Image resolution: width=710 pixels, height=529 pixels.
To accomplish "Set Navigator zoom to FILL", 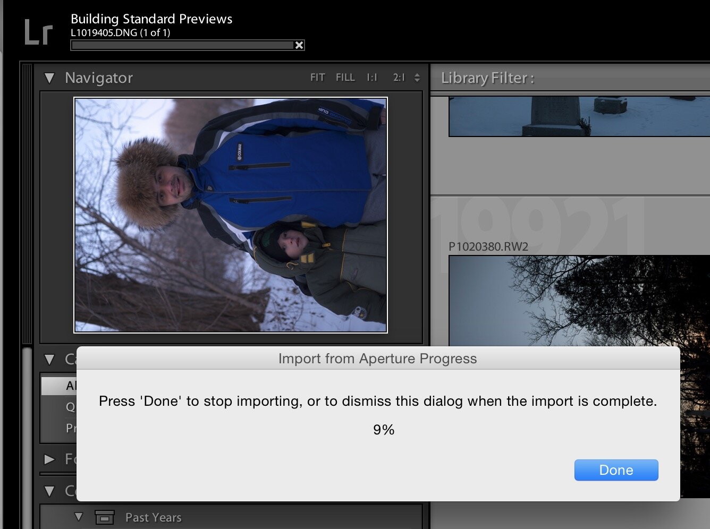I will pos(345,78).
